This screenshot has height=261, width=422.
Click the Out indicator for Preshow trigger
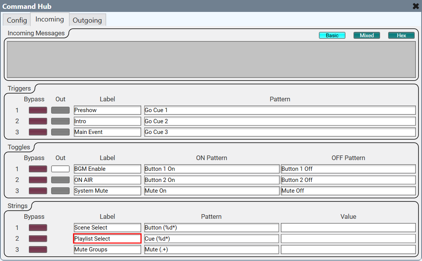[60, 110]
